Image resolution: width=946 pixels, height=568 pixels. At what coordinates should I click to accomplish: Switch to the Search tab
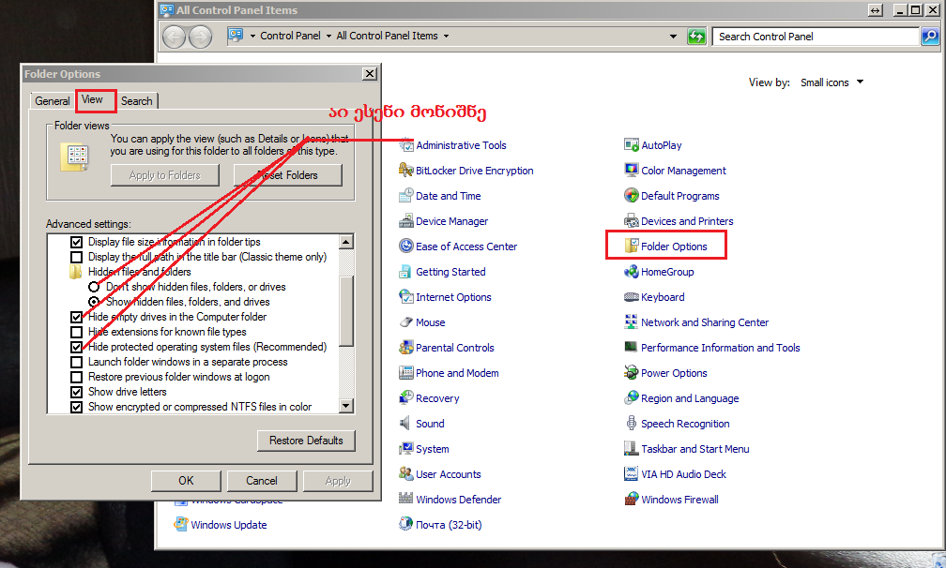tap(137, 101)
